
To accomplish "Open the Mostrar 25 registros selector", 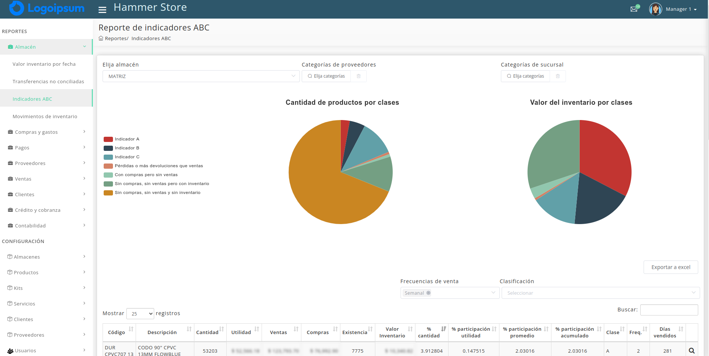I will [x=140, y=314].
